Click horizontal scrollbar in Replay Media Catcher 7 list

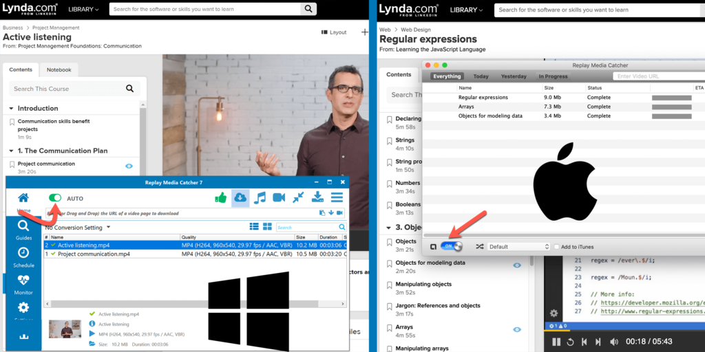click(195, 303)
